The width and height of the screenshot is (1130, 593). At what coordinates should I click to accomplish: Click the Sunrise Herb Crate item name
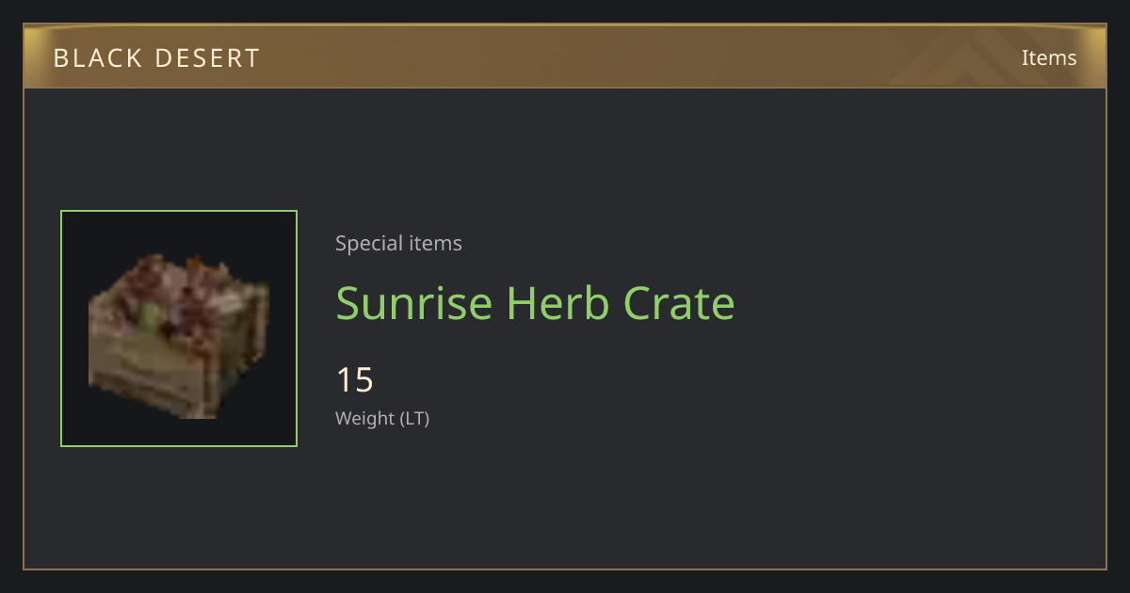click(x=535, y=303)
